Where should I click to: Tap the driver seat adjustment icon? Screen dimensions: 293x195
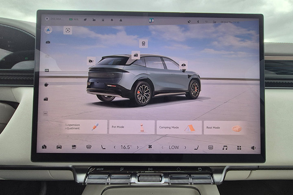tap(103, 147)
